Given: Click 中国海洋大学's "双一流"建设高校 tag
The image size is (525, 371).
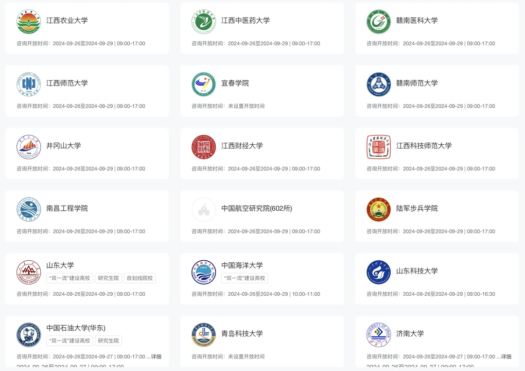Looking at the screenshot, I should (x=245, y=278).
